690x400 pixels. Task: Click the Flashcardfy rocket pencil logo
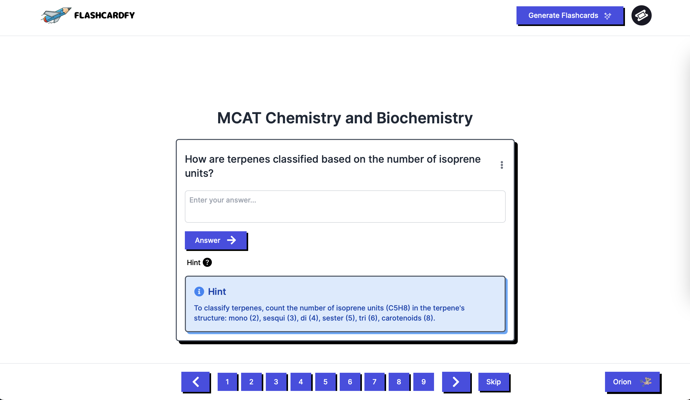point(56,15)
